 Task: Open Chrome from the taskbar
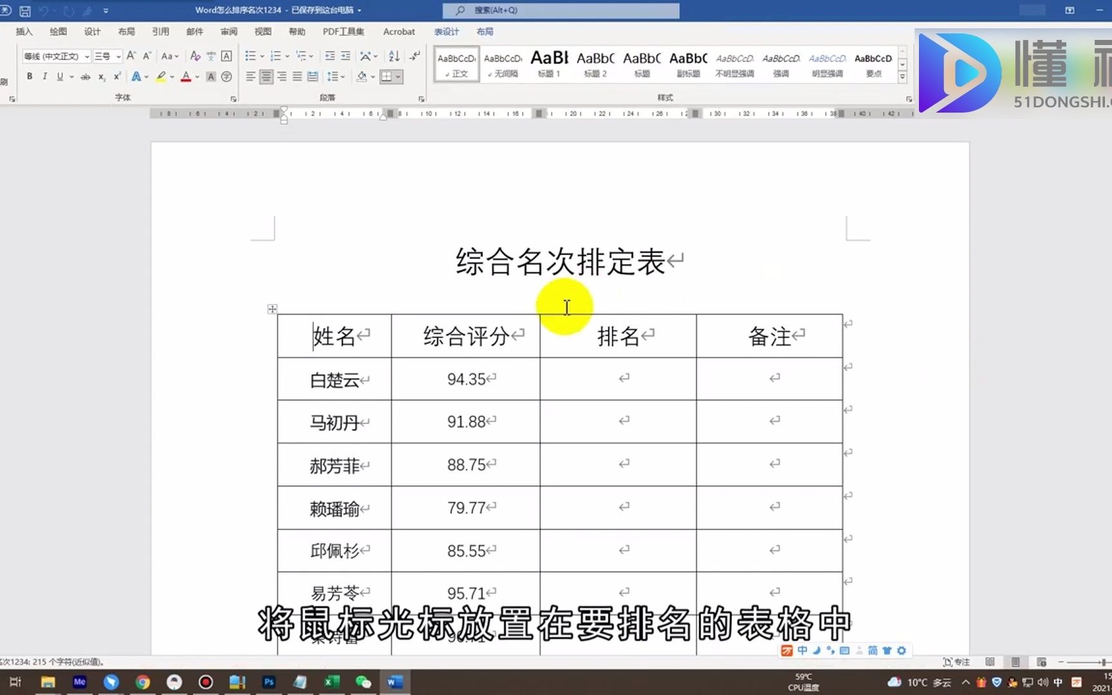pyautogui.click(x=143, y=681)
